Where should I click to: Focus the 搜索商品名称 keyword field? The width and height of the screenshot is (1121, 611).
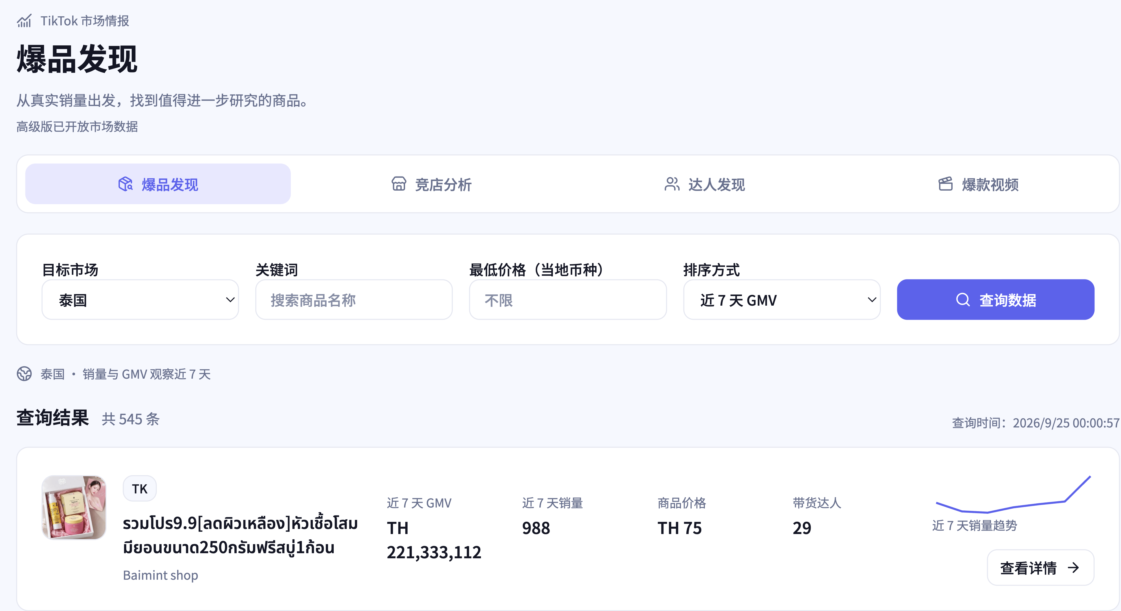(354, 300)
